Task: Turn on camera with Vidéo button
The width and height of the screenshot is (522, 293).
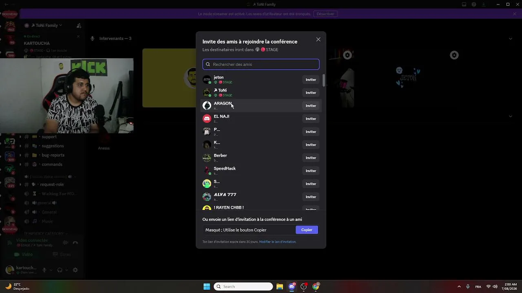Action: (24, 254)
